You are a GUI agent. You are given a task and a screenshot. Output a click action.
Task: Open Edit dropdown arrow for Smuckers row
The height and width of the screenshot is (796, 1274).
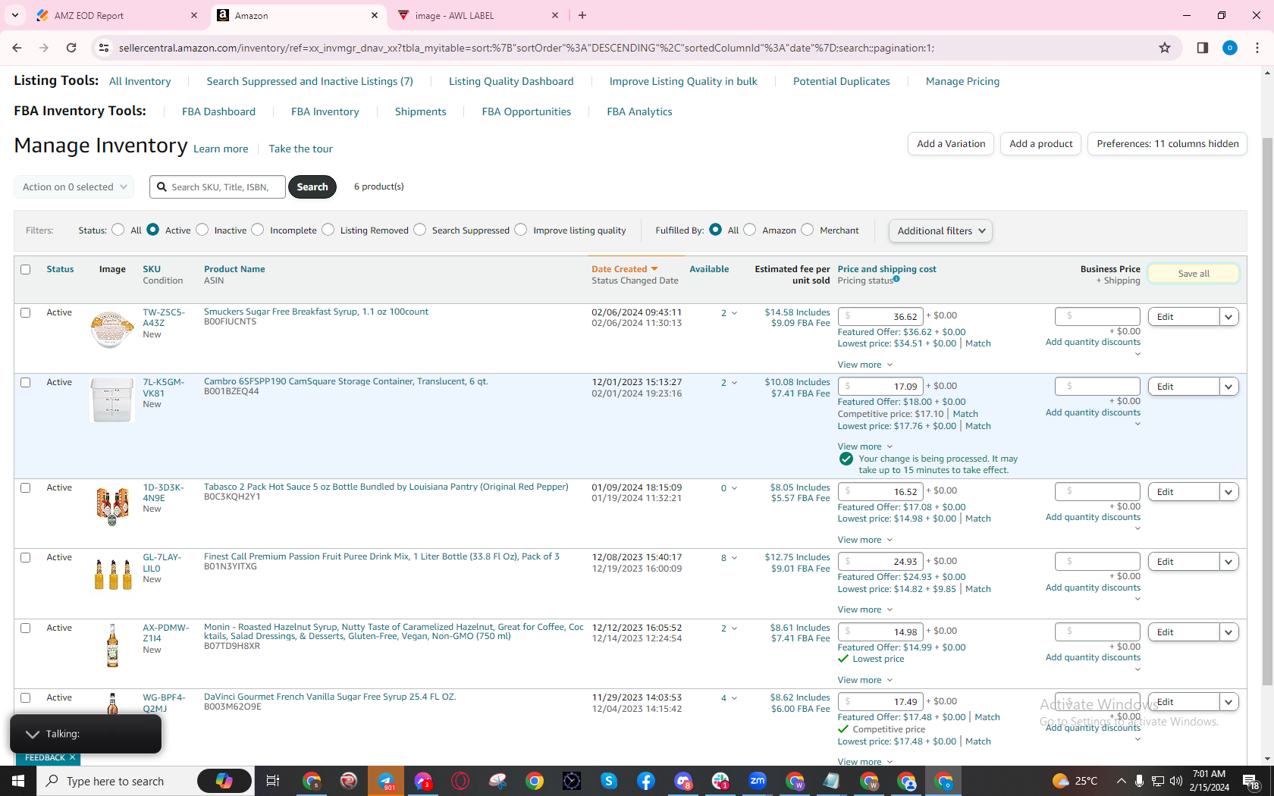point(1229,317)
